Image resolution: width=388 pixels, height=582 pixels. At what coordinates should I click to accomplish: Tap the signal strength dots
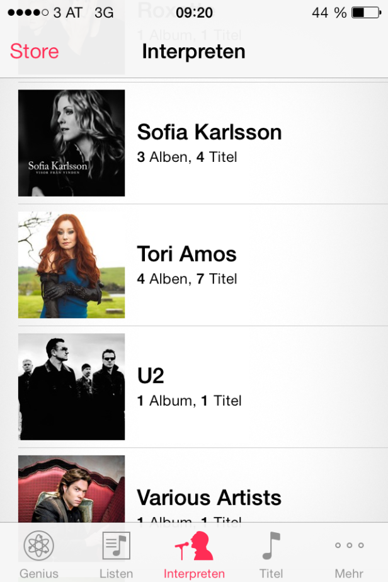click(x=28, y=13)
